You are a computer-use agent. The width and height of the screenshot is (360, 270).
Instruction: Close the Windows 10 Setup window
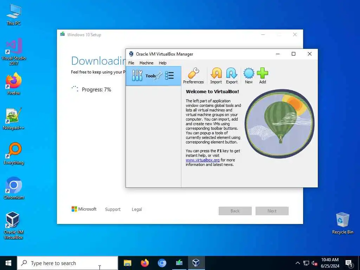click(295, 35)
